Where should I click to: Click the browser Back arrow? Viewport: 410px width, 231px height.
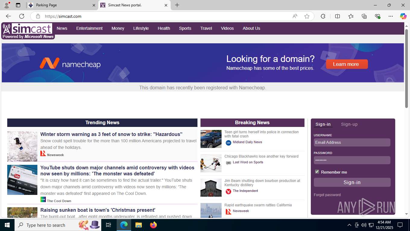click(x=8, y=16)
